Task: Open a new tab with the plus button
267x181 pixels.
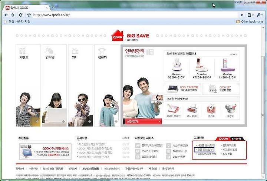Action: coord(53,8)
